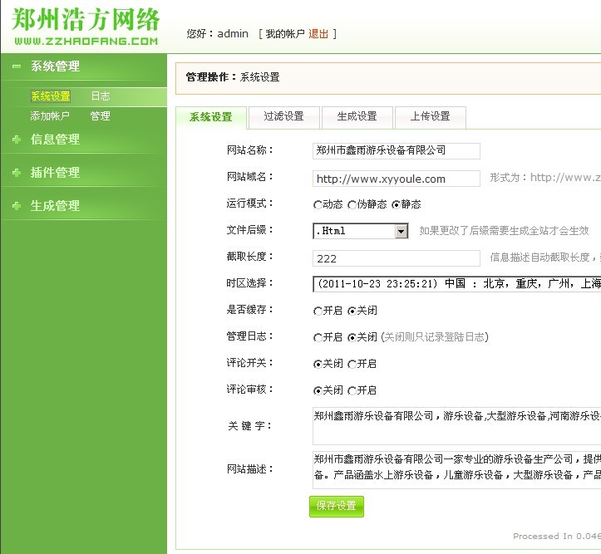Collapse the 系统管理 minus icon
The height and width of the screenshot is (554, 601).
point(17,66)
